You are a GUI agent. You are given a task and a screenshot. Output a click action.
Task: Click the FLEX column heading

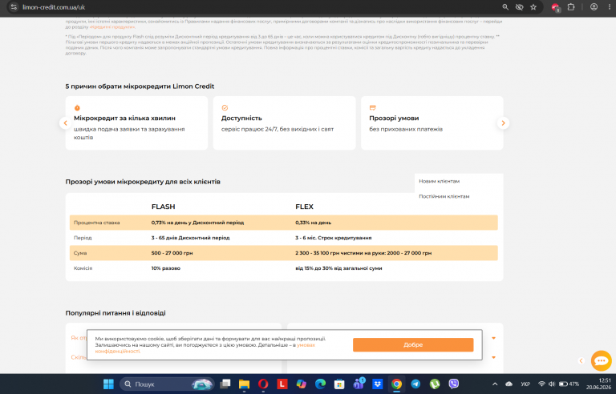304,207
